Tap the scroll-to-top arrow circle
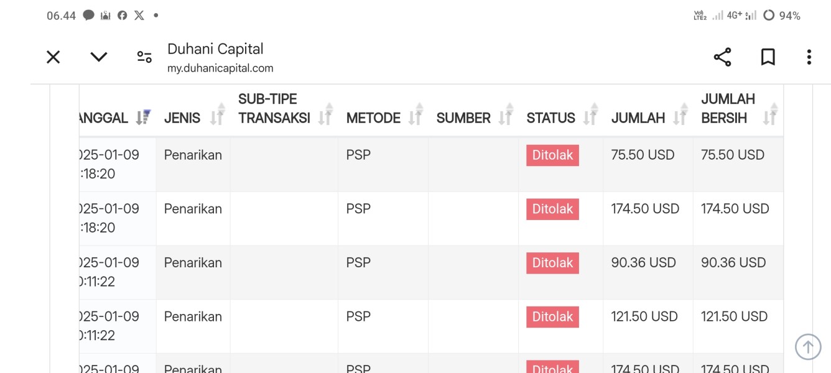Image resolution: width=831 pixels, height=373 pixels. point(808,346)
